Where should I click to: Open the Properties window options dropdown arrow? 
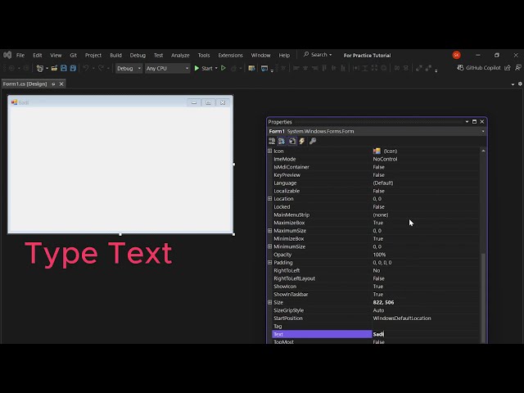pos(467,122)
